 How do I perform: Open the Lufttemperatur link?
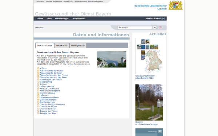click(47, 86)
